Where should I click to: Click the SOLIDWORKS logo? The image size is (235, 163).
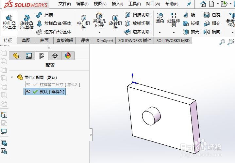point(25,4)
